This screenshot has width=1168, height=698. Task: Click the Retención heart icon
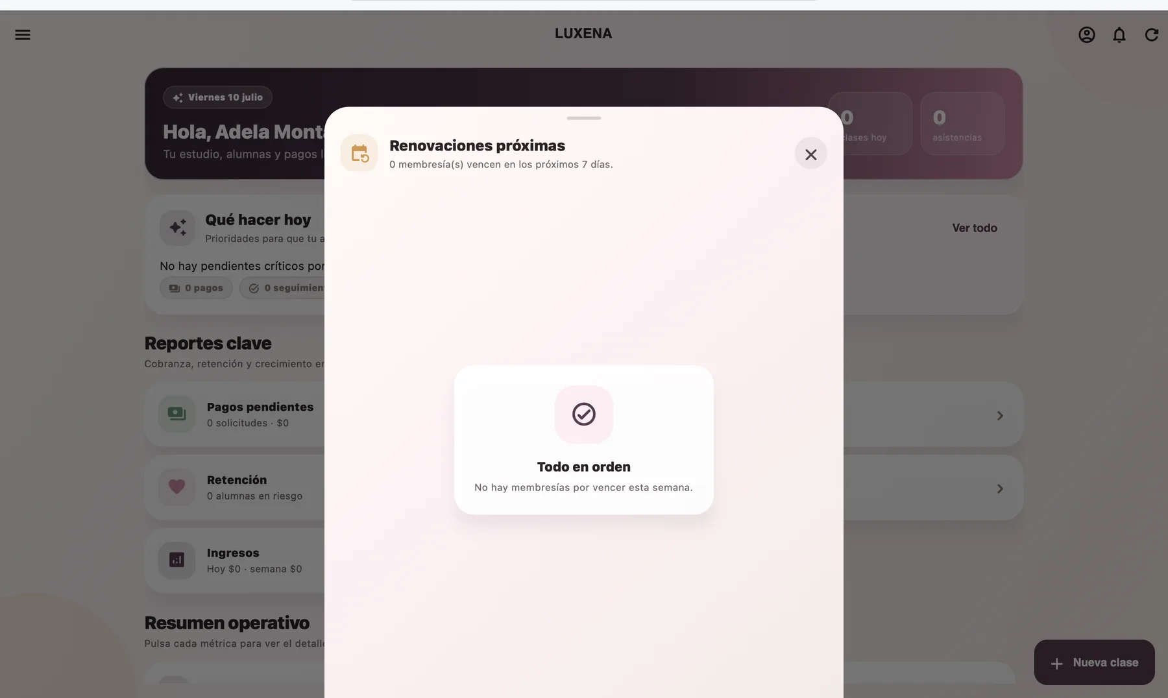point(176,487)
